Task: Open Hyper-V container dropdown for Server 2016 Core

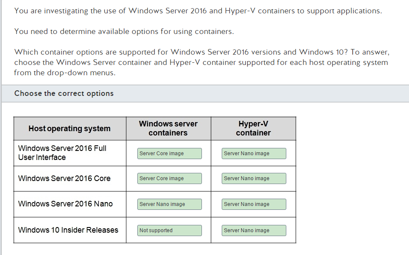Action: 254,178
